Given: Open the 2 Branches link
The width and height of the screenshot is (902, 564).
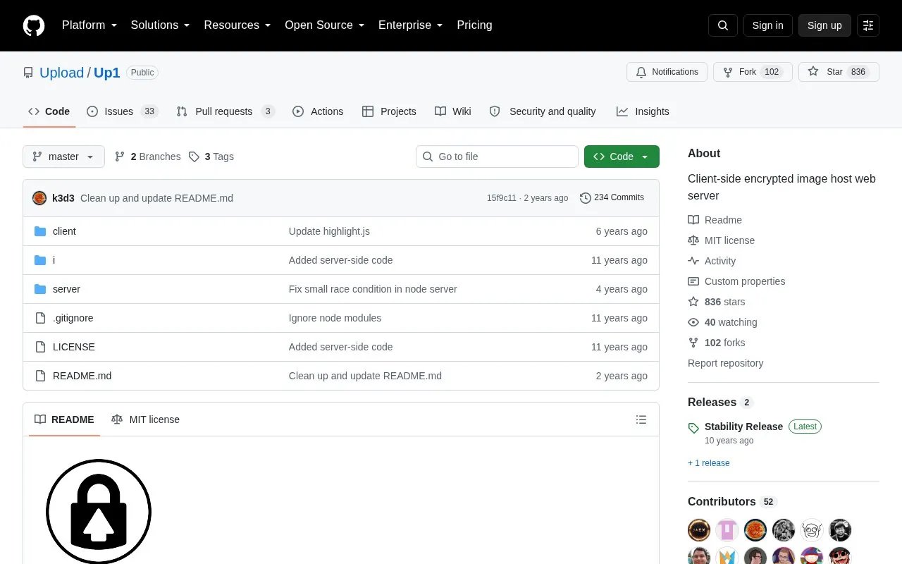Looking at the screenshot, I should point(147,157).
